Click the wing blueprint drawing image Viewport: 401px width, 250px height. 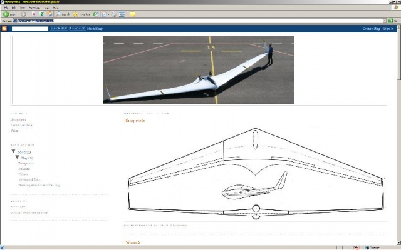pyautogui.click(x=256, y=174)
